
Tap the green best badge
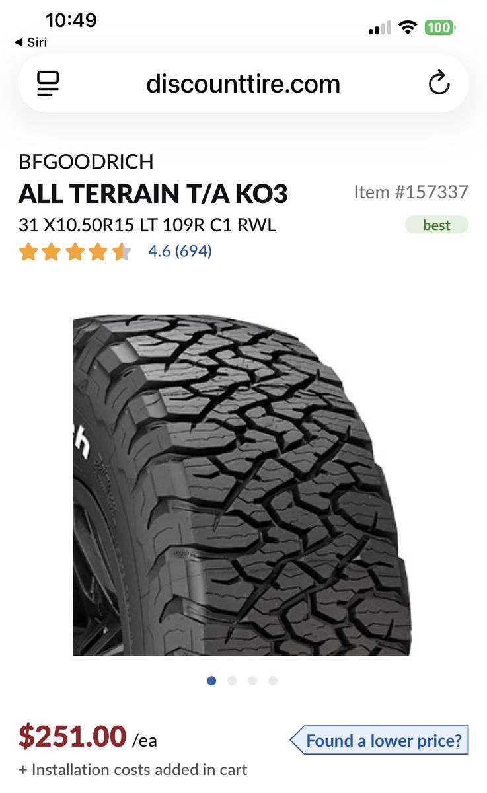coord(437,225)
